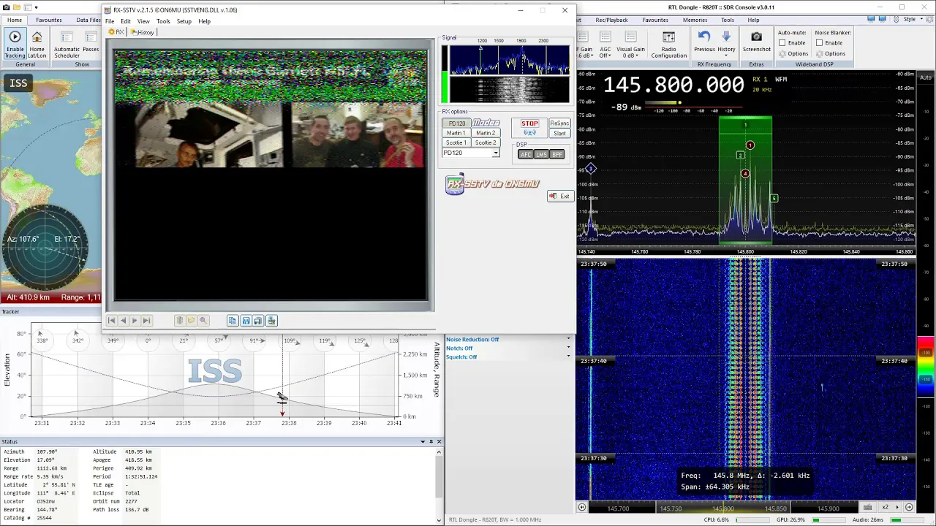Go to next image in RX-SSTV history

tap(135, 320)
